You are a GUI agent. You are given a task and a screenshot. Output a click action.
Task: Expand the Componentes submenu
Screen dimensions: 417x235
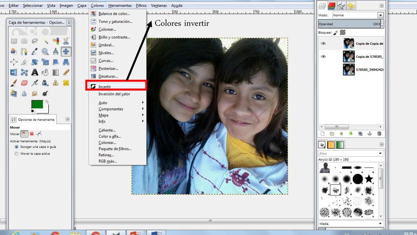coord(118,109)
